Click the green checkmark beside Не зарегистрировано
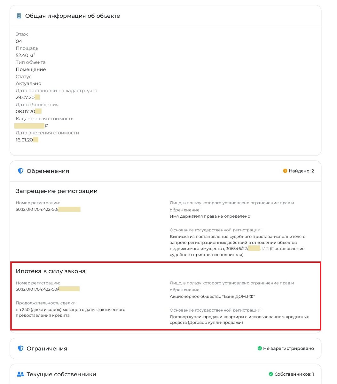The image size is (337, 384). pos(260,348)
